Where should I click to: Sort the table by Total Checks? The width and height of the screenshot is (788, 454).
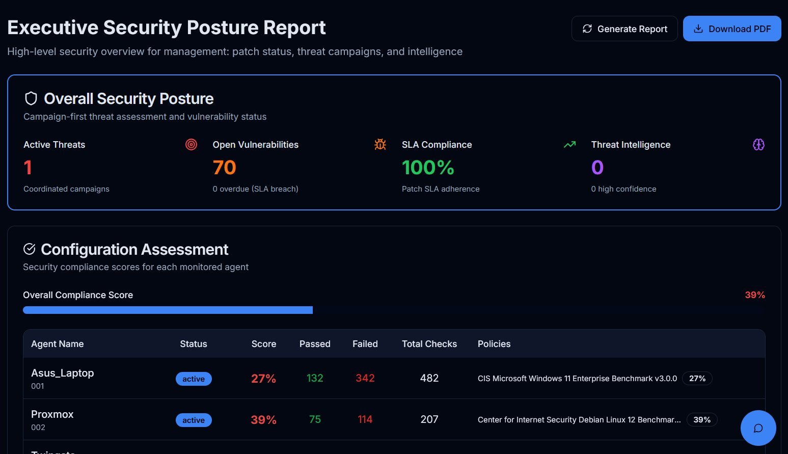[x=429, y=343]
